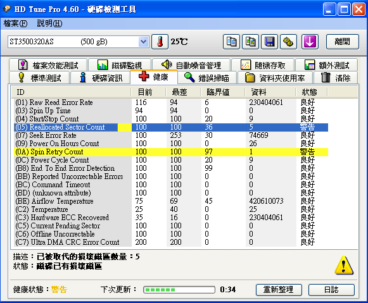The image size is (368, 303).
Task: Click the 日誌 log button
Action: pos(331,290)
